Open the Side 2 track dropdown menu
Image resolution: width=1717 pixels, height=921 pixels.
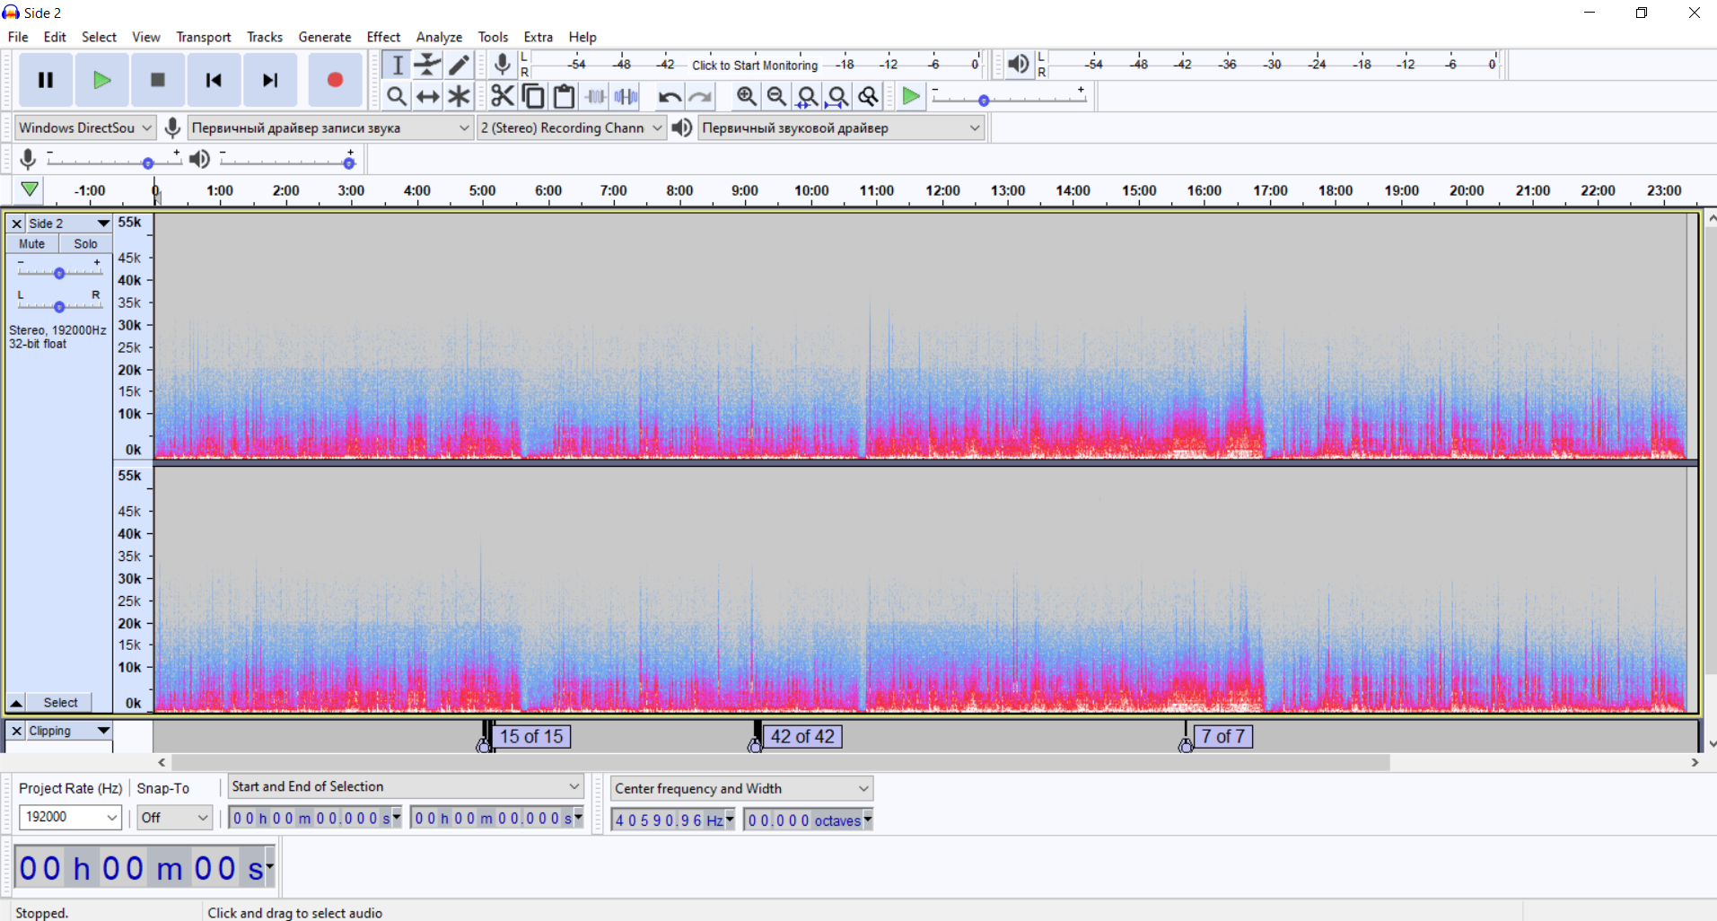(x=69, y=224)
